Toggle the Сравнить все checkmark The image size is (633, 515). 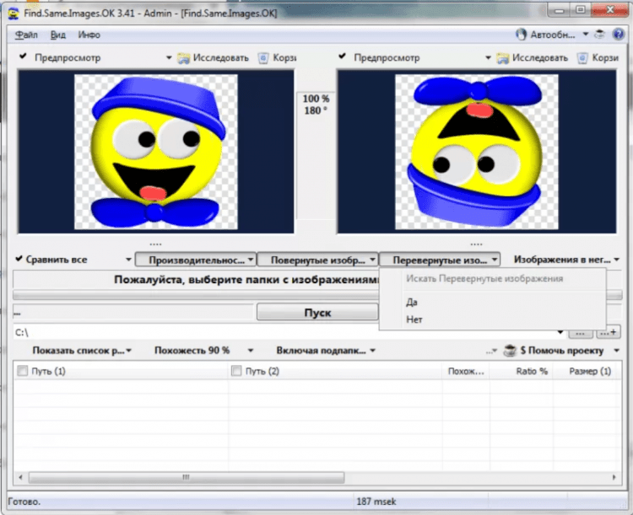click(x=19, y=259)
